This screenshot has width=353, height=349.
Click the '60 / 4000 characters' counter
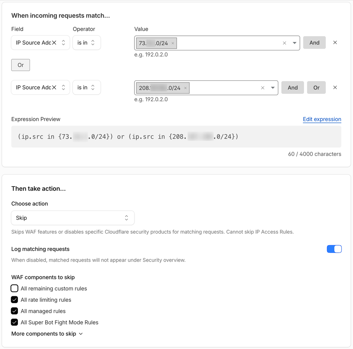pyautogui.click(x=314, y=154)
